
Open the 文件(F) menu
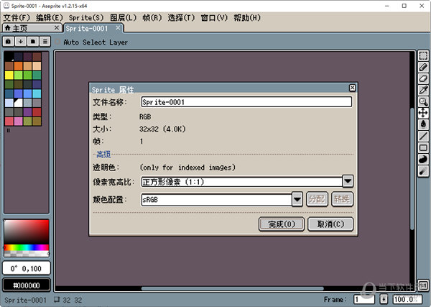coord(17,17)
